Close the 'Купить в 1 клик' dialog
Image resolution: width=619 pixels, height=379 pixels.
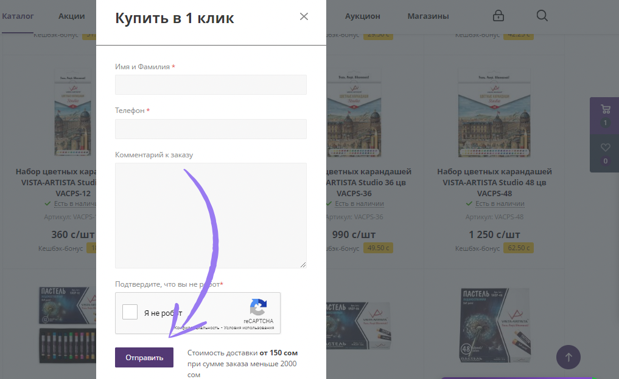click(304, 17)
